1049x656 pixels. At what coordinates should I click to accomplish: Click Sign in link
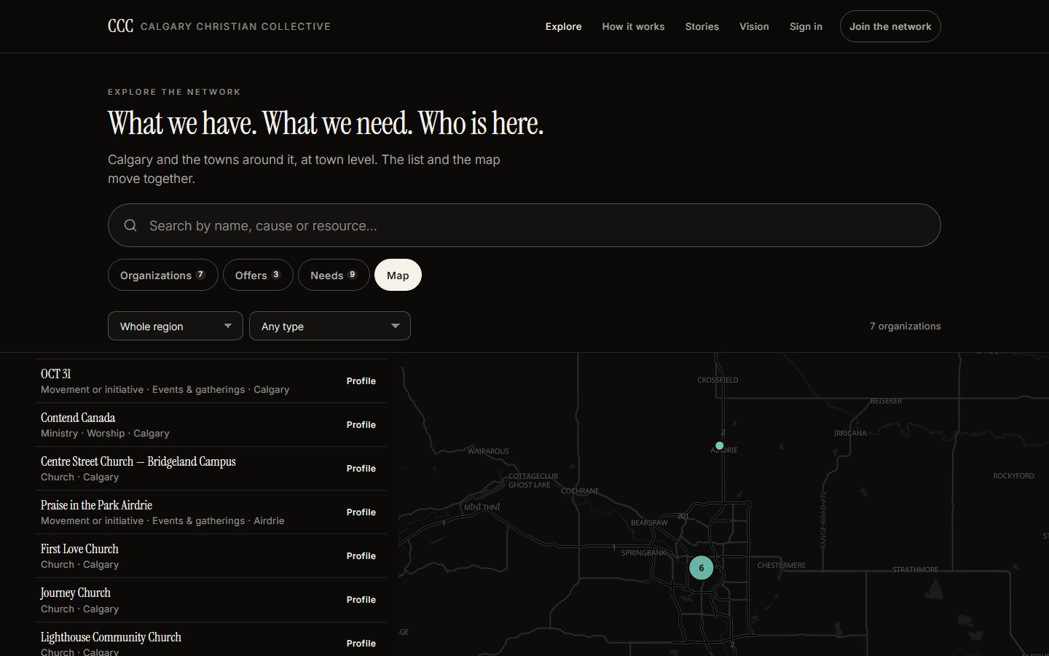pyautogui.click(x=806, y=26)
